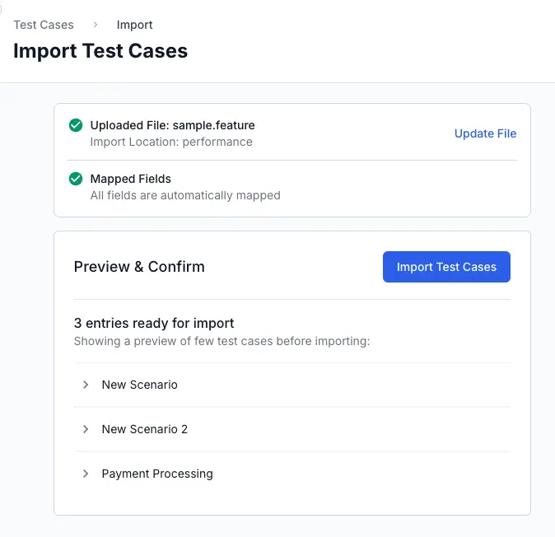The height and width of the screenshot is (537, 555).
Task: Expand the New Scenario 2 chevron
Action: click(x=85, y=429)
